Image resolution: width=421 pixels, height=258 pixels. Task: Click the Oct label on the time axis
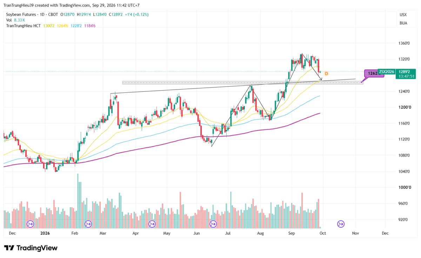(x=323, y=233)
